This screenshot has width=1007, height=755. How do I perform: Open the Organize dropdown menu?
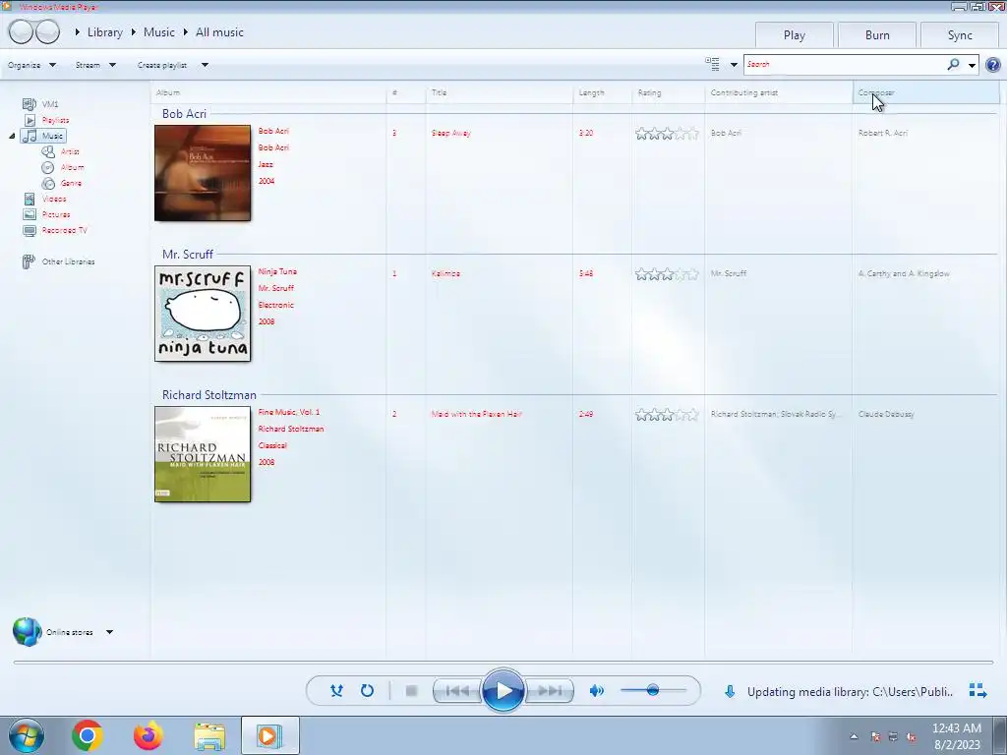[31, 65]
